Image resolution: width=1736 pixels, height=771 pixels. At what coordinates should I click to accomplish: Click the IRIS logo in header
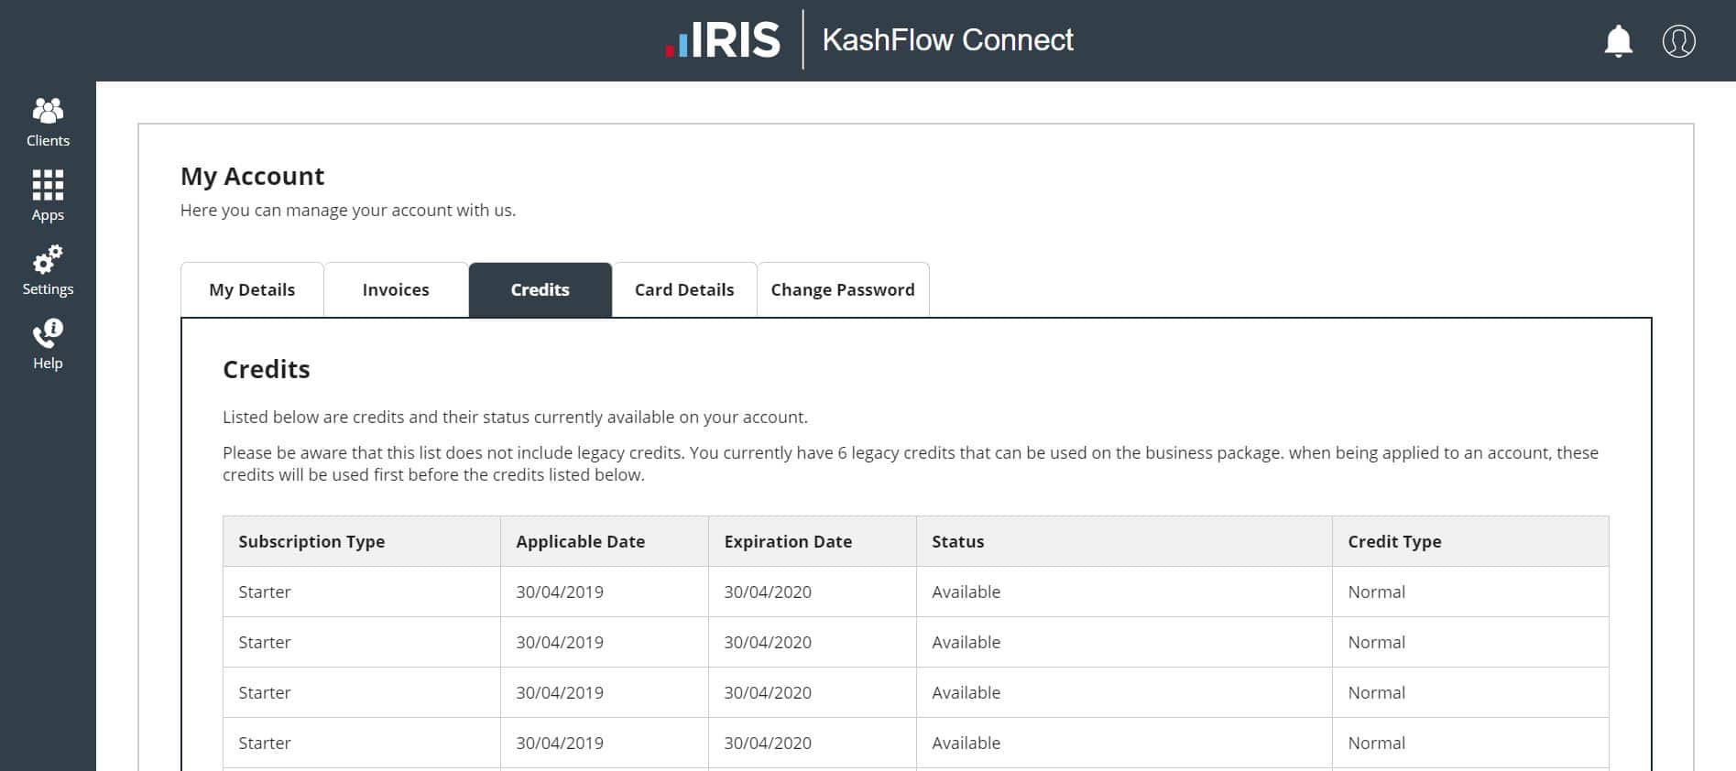point(723,40)
